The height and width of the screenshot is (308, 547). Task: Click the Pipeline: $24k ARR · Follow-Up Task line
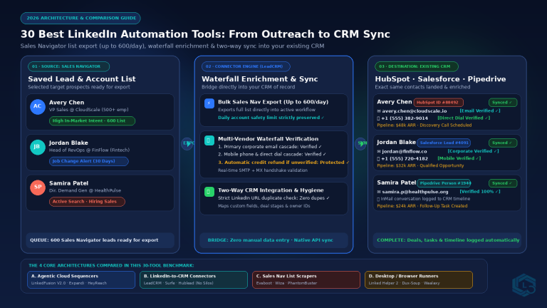[422, 206]
